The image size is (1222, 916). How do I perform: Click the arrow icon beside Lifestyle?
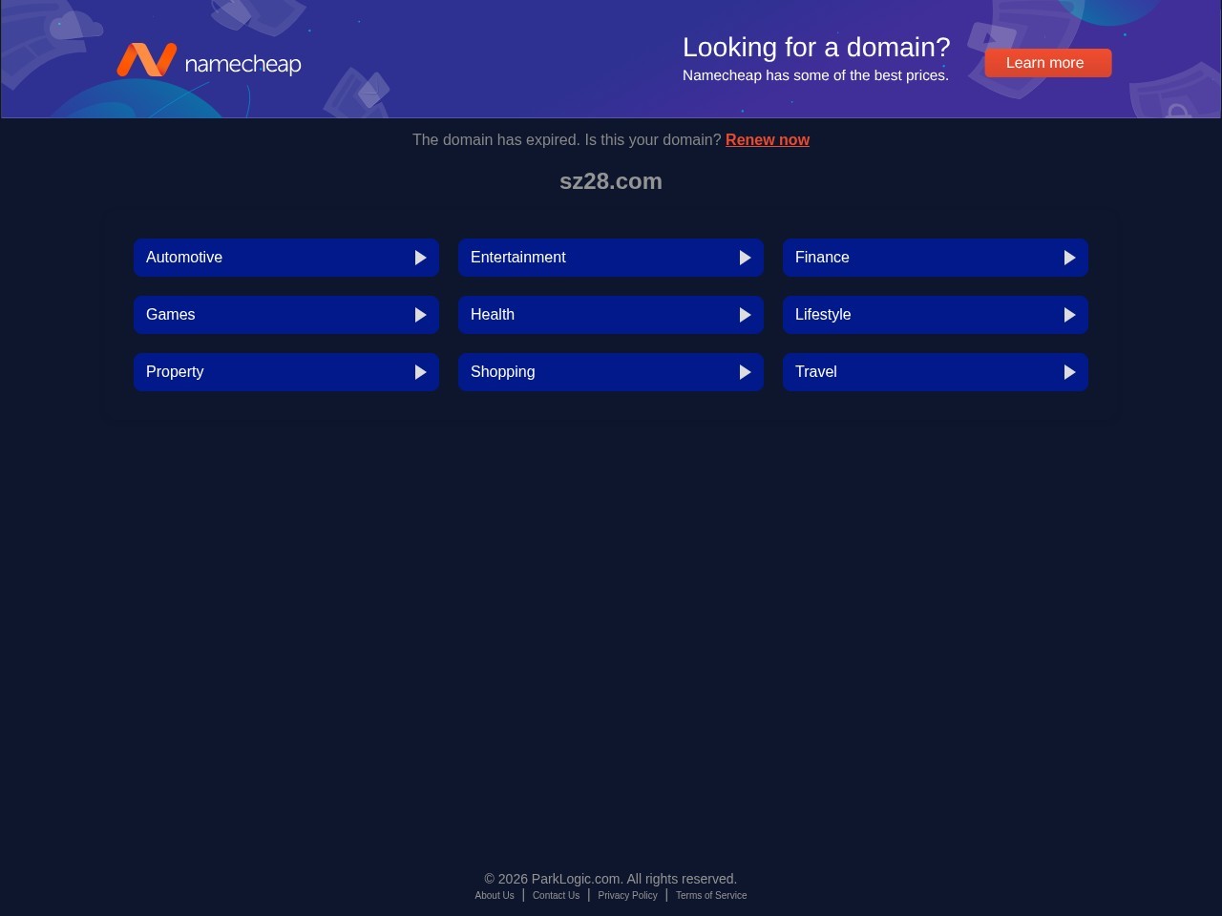tap(1069, 315)
